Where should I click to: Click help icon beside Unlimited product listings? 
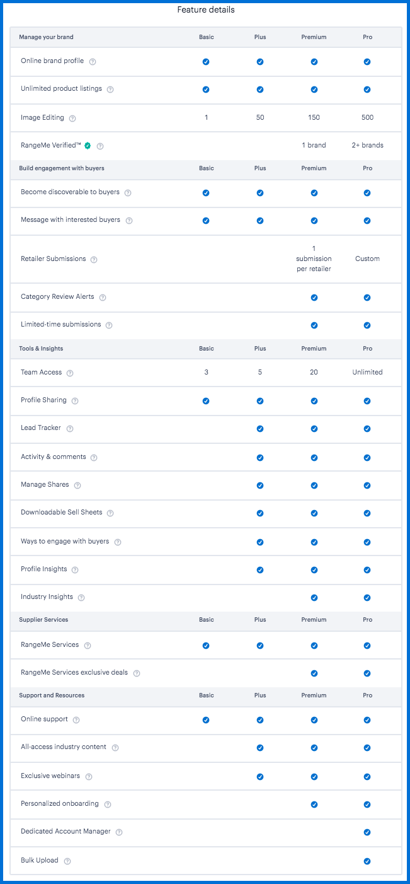[110, 90]
